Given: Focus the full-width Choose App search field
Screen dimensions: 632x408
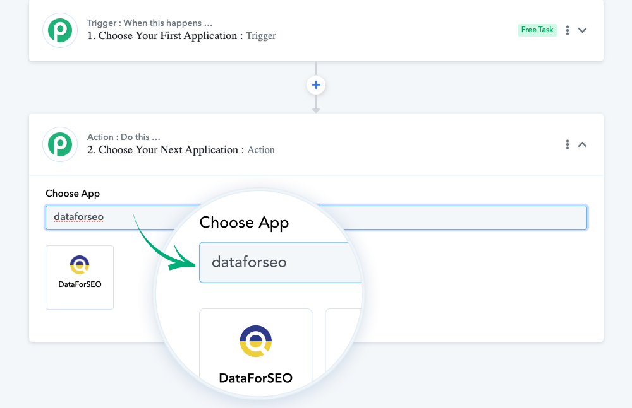Looking at the screenshot, I should [316, 218].
